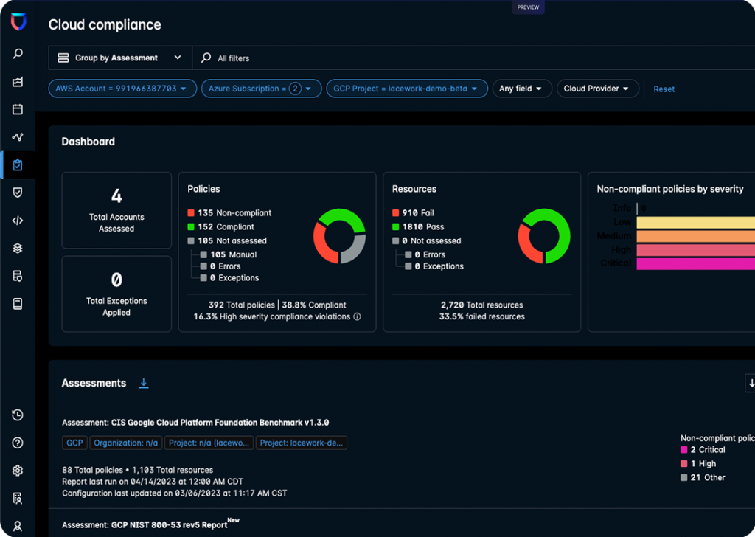
Task: Click the settings gear in the sidebar
Action: 17,470
